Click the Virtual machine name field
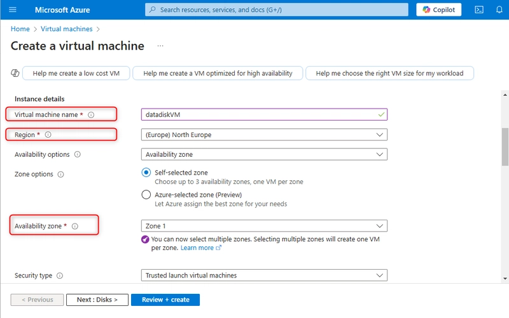 tap(264, 115)
